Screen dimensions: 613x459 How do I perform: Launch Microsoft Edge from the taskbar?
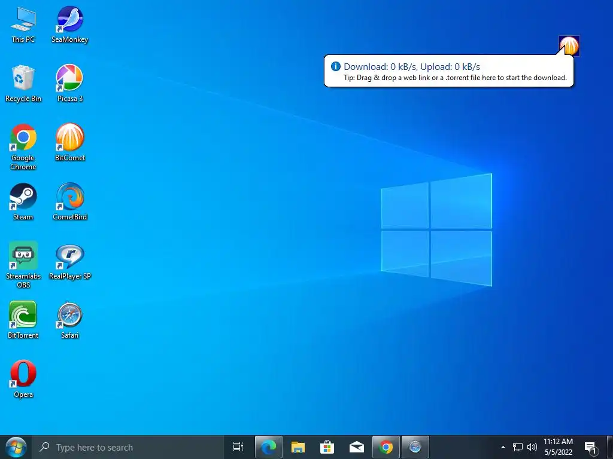[x=269, y=447]
